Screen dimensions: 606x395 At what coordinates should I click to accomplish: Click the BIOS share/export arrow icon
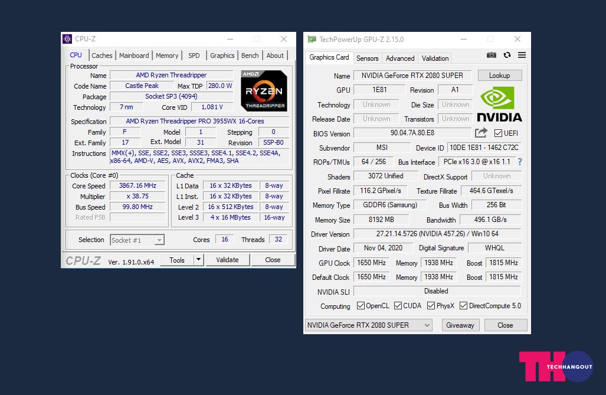pyautogui.click(x=481, y=133)
